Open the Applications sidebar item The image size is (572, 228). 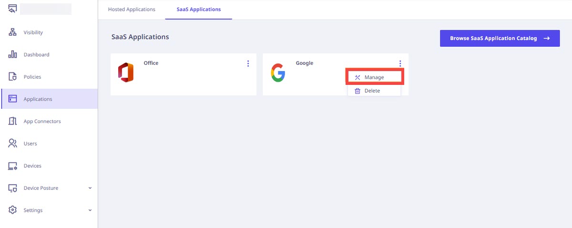click(x=50, y=99)
